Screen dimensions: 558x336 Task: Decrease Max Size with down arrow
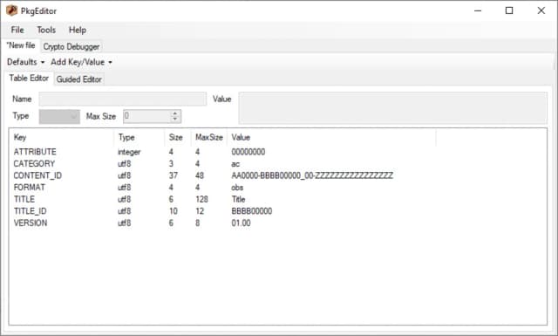(x=174, y=120)
